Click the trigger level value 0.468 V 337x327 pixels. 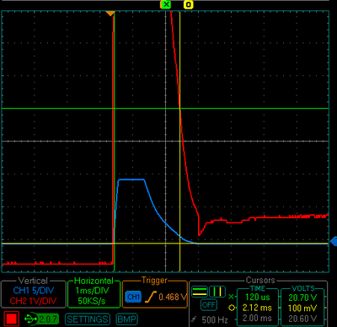(173, 297)
